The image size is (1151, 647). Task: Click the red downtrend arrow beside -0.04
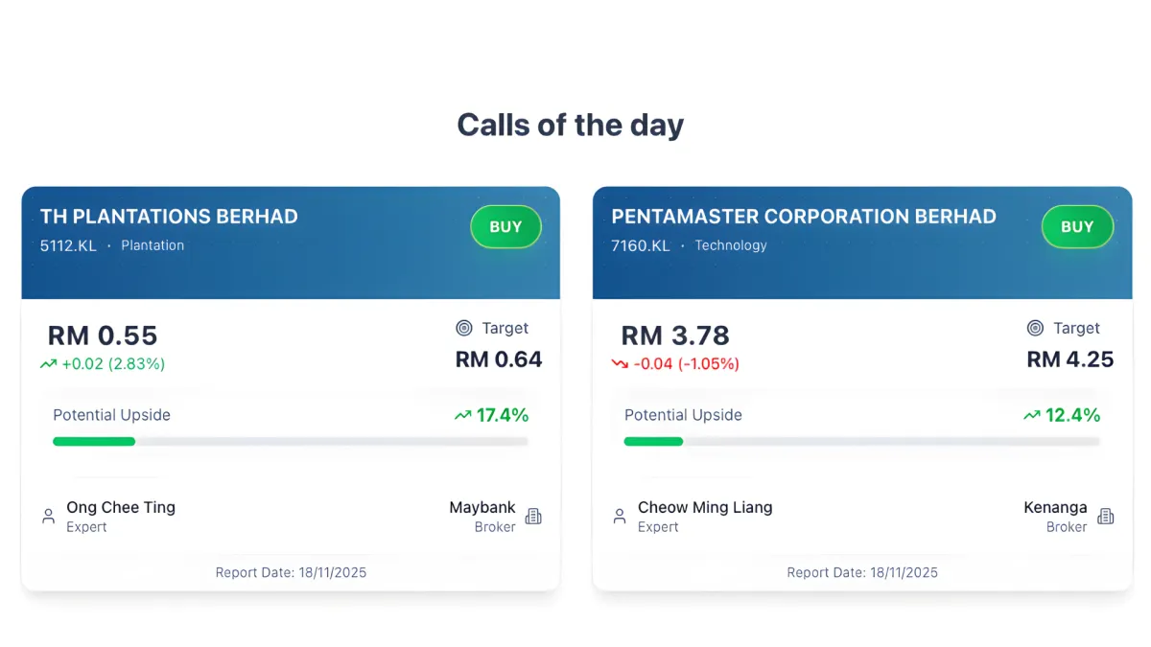[x=620, y=364]
